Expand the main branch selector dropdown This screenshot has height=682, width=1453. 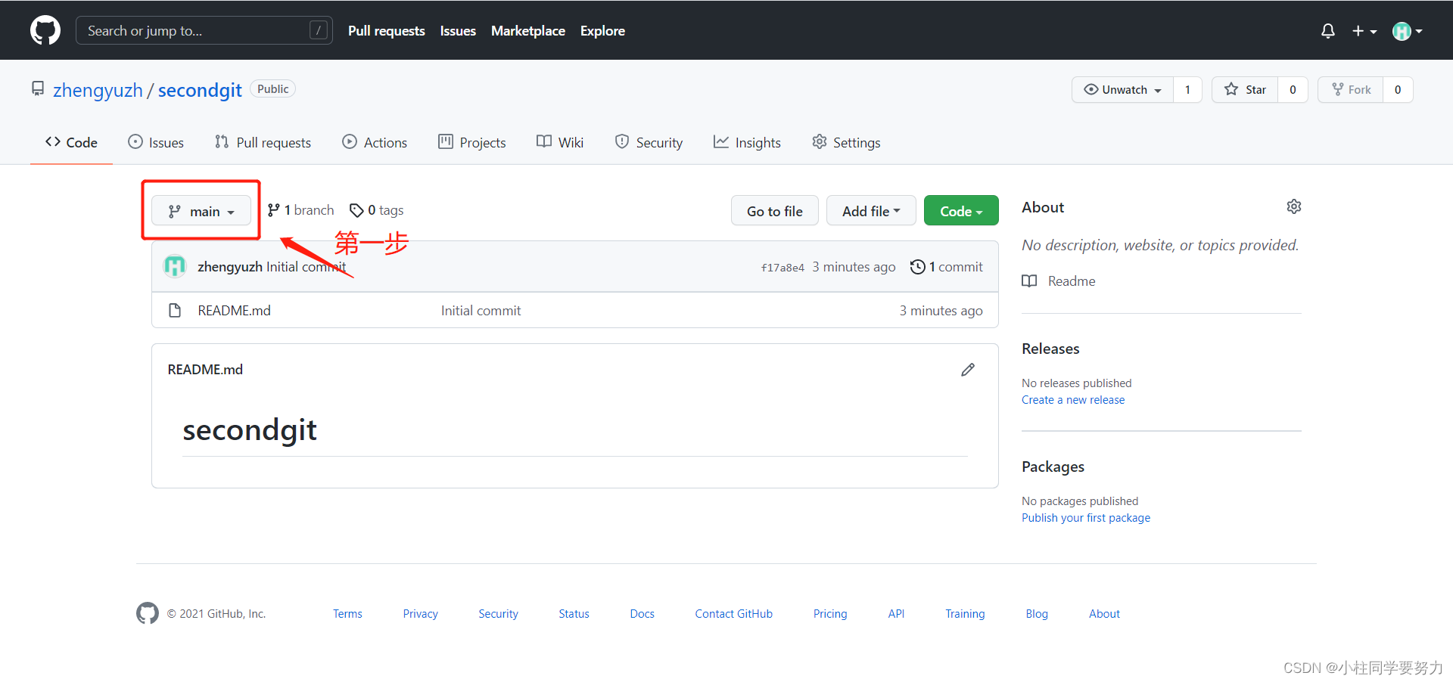coord(201,211)
